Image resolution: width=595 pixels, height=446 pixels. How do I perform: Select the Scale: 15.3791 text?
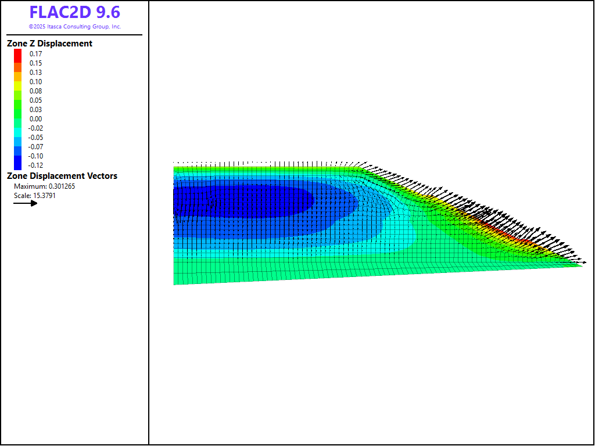[x=35, y=196]
